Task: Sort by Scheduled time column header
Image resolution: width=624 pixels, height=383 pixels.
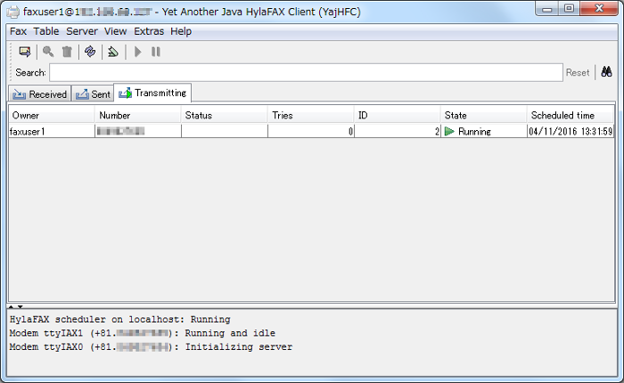Action: (x=571, y=115)
